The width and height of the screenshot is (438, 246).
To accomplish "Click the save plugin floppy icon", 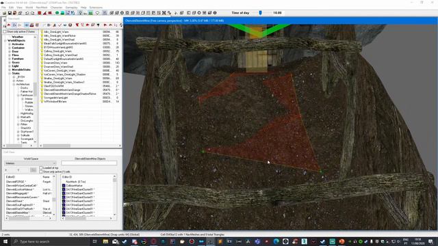I will 10,13.
